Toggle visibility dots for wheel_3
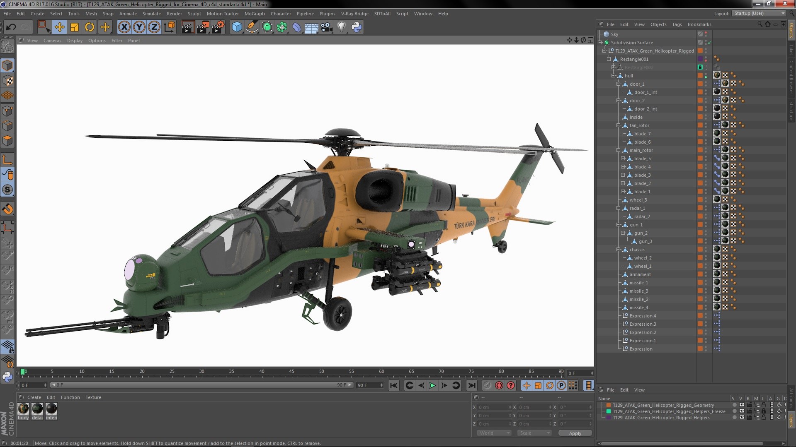This screenshot has width=796, height=447. [706, 200]
